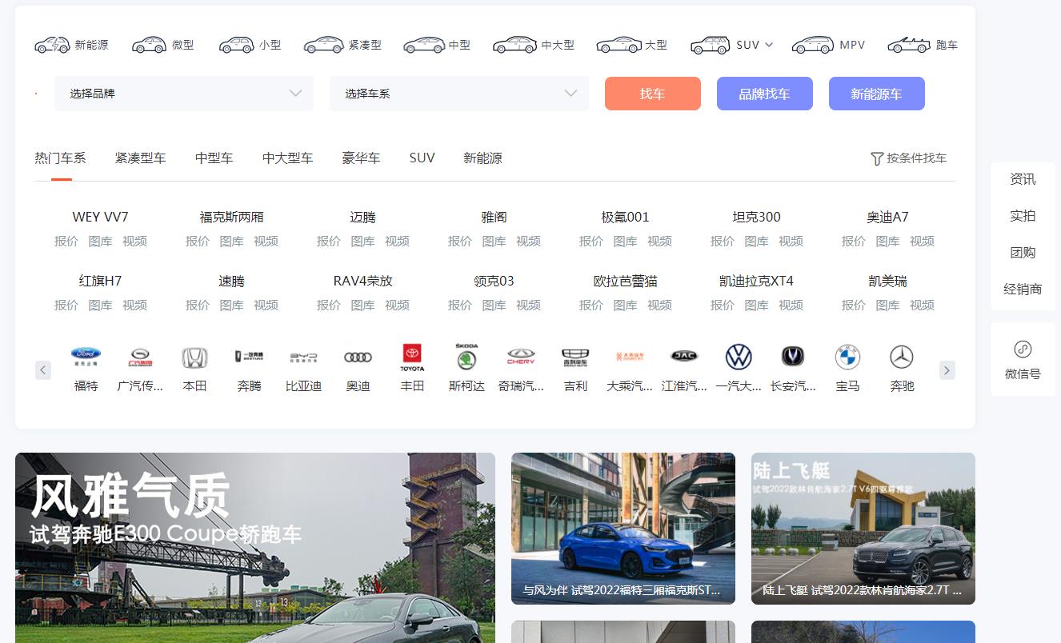Select the 本田 Honda logo
The width and height of the screenshot is (1061, 643).
pos(194,357)
